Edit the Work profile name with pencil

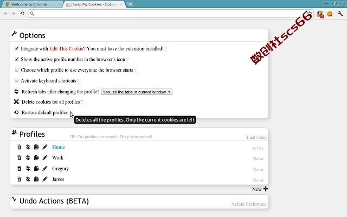point(44,158)
